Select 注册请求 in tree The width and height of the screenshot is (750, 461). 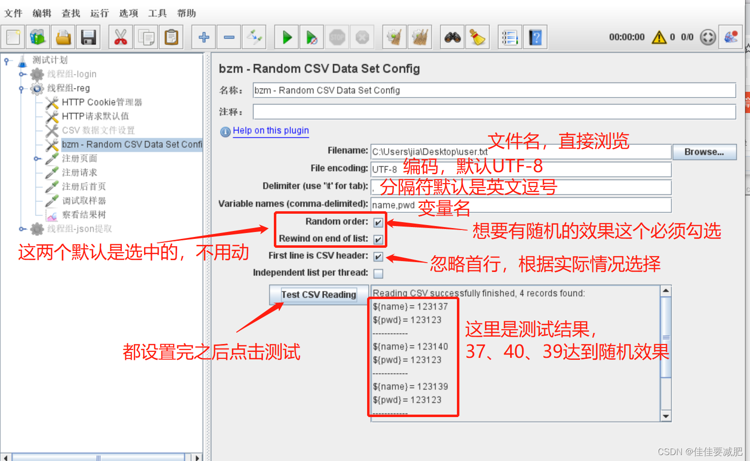point(79,173)
